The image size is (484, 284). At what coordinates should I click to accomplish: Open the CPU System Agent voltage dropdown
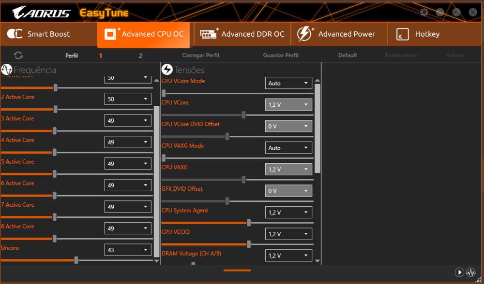click(x=288, y=213)
